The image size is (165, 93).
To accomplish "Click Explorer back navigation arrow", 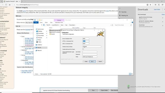I will [35, 25].
